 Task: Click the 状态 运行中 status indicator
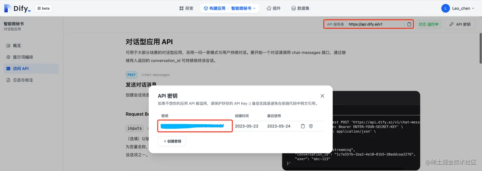pos(428,24)
